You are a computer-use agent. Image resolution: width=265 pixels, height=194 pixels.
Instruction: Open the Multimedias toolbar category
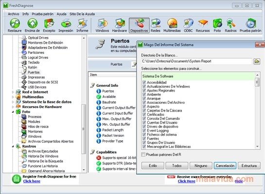click(x=172, y=25)
